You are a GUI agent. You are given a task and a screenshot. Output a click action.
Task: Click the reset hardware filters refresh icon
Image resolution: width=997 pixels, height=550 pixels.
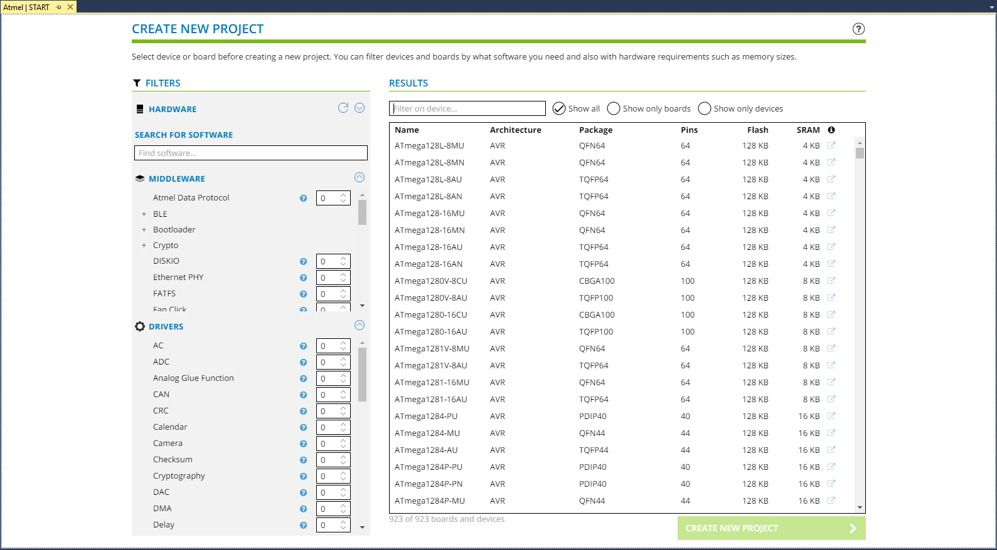click(x=343, y=108)
